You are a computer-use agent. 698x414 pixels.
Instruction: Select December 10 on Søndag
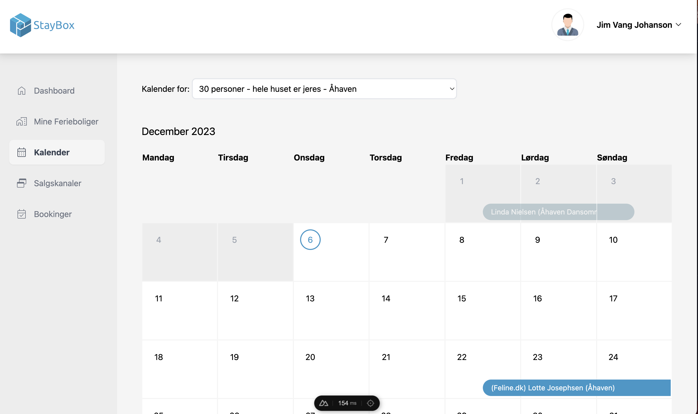[613, 240]
